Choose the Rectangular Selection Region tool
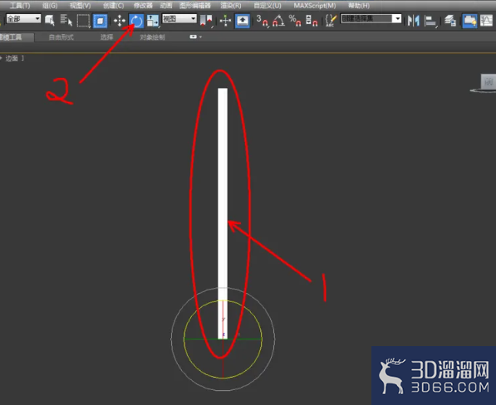This screenshot has height=405, width=496. (x=84, y=21)
